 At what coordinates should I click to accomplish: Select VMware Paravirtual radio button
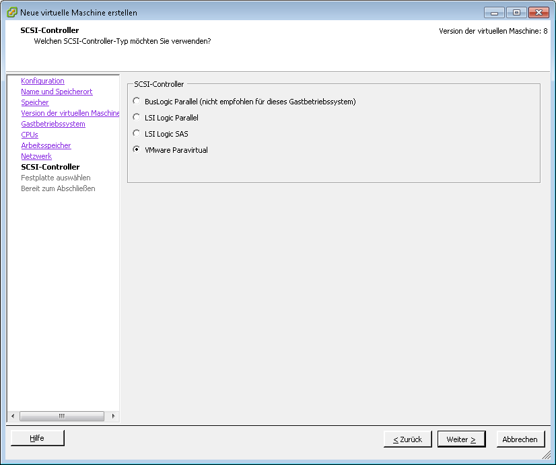click(x=137, y=150)
